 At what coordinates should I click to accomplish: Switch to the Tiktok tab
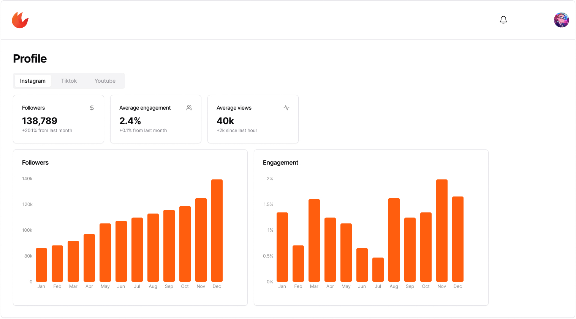pos(69,81)
